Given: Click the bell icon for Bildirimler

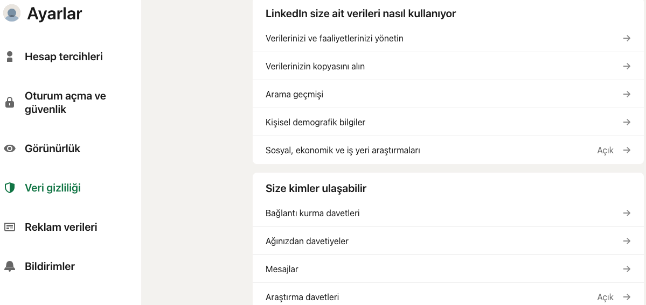Looking at the screenshot, I should click(x=10, y=266).
